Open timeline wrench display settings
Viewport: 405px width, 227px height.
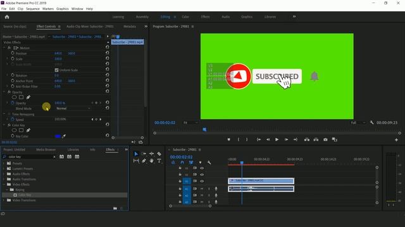tap(209, 163)
